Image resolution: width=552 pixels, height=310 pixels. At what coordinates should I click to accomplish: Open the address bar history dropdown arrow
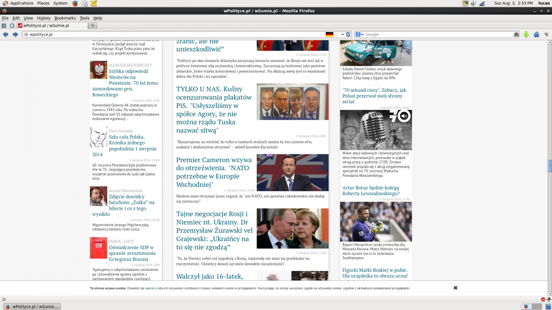click(x=343, y=34)
